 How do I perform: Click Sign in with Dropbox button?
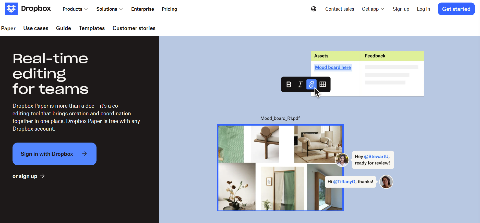pos(54,154)
